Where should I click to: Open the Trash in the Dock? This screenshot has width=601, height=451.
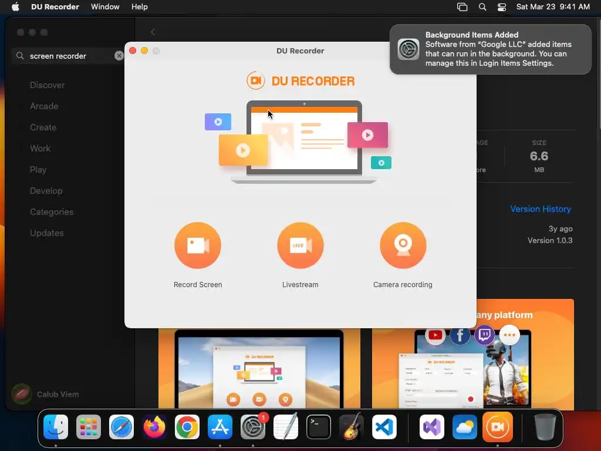[x=545, y=427]
